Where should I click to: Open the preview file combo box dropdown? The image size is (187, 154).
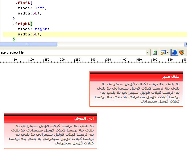[148, 52]
